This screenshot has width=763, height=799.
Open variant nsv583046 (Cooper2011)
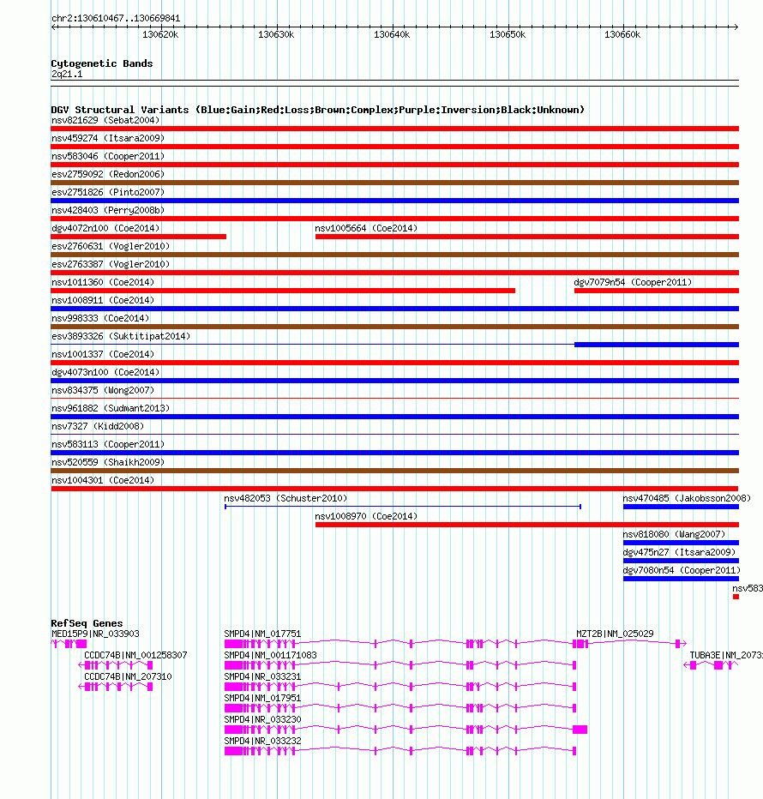395,165
